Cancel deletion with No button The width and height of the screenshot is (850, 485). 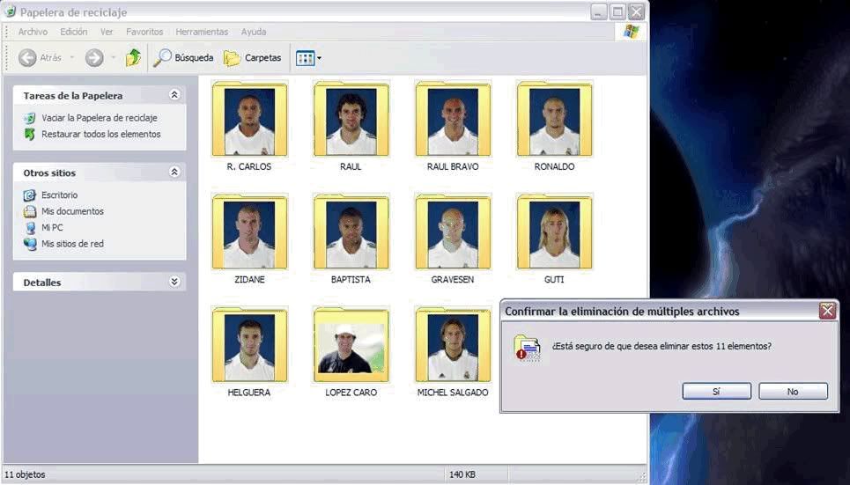(793, 391)
